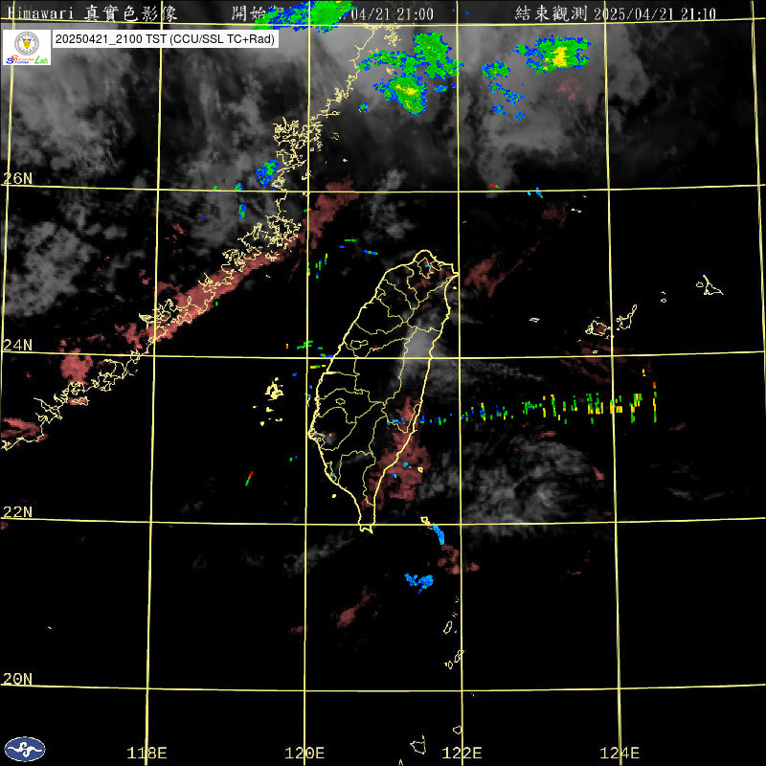Click the 122E longitude label
This screenshot has height=766, width=766.
click(x=462, y=753)
